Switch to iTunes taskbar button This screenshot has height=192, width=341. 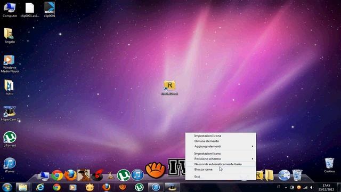point(156,187)
